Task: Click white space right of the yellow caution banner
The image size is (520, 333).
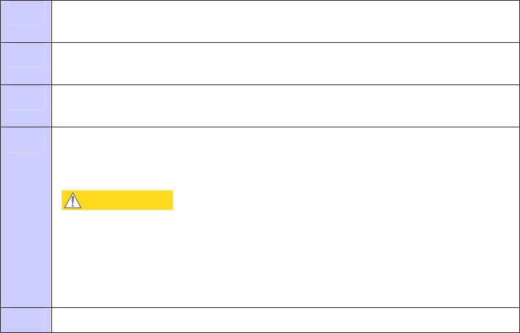Action: coord(346,200)
